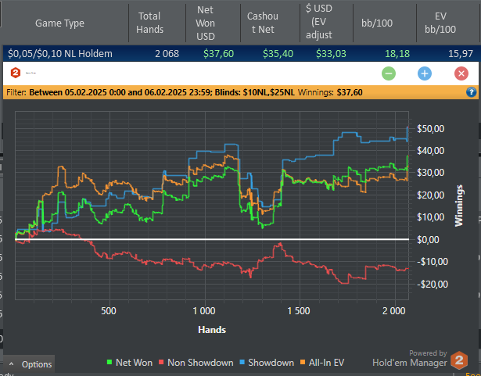
Task: Click the 2 068 total hands value
Action: coord(167,54)
